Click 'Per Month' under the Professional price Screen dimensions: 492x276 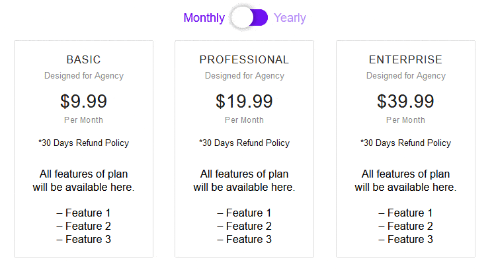point(245,120)
